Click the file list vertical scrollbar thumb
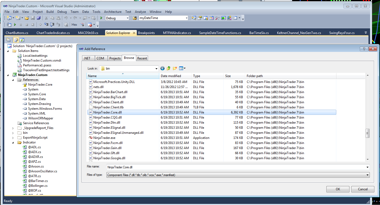Viewport: 380px width, 205px height. 367,133
